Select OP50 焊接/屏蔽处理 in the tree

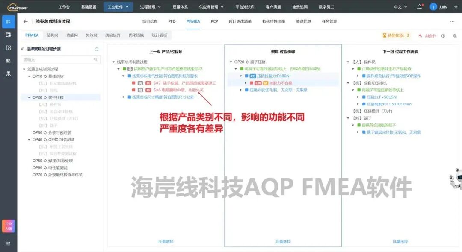pyautogui.click(x=53, y=161)
